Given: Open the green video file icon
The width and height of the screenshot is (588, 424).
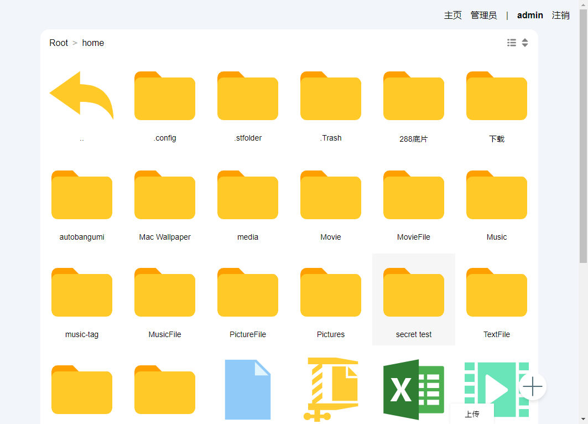Looking at the screenshot, I should coord(497,390).
